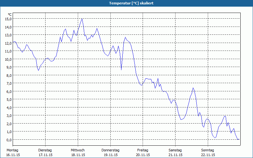
Task: Click the 10,0 axis value
Action: coord(9,59)
